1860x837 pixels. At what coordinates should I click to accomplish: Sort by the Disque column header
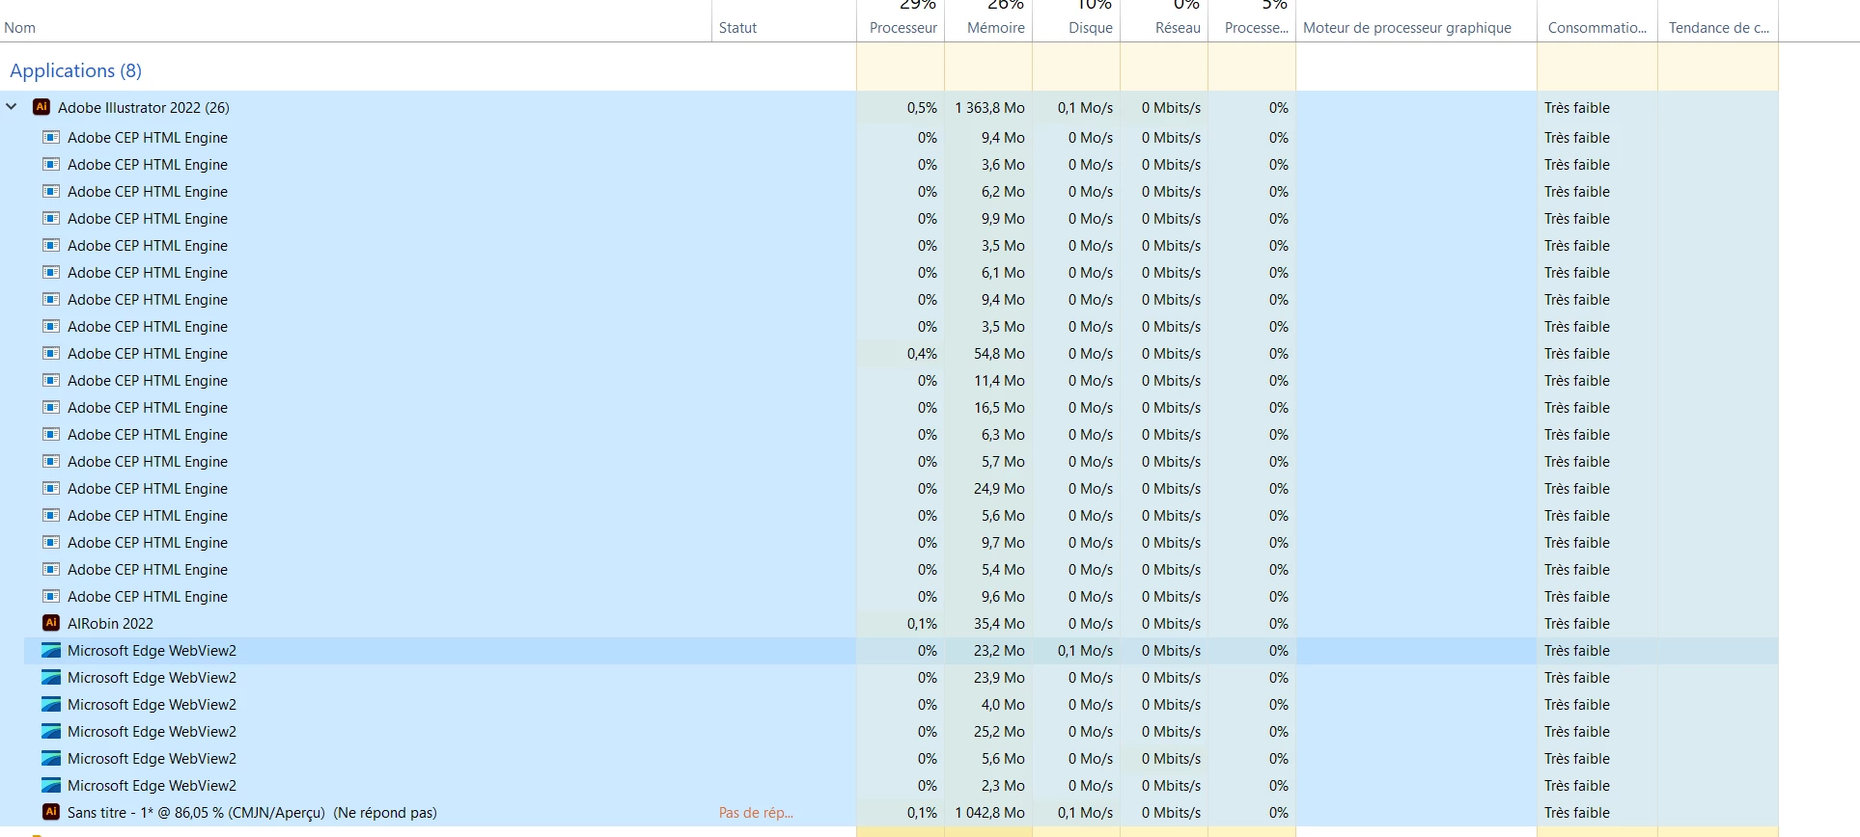1091,27
